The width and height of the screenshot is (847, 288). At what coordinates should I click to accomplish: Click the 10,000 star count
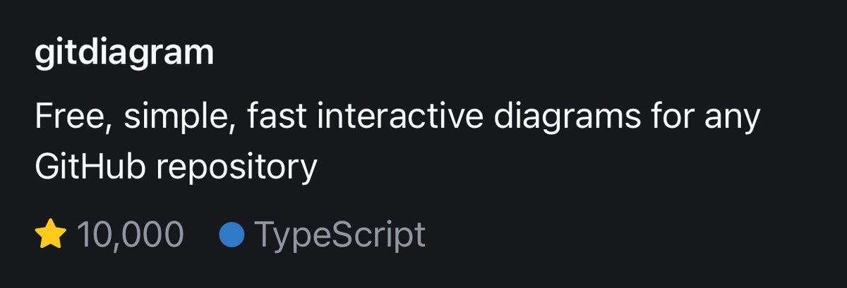click(x=130, y=234)
